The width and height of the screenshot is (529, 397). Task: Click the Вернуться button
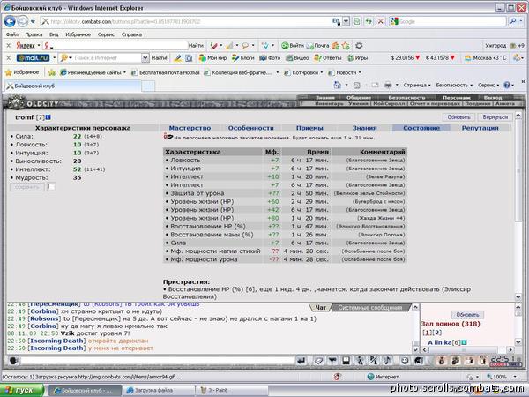pos(495,117)
